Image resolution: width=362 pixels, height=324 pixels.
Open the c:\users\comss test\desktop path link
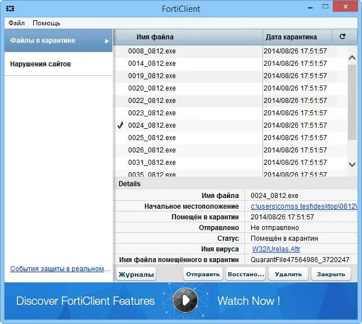[304, 206]
